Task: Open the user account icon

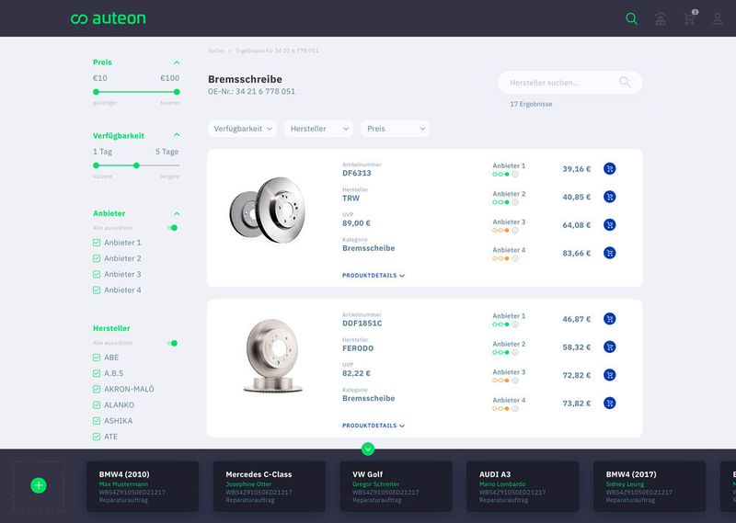Action: 718,18
